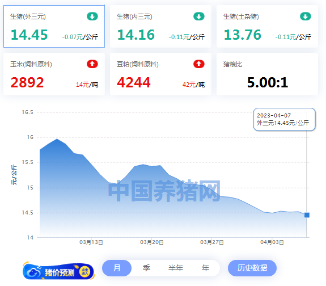
Task: Select the 玉米(饲料原料) 2892 card
Action: coord(54,74)
